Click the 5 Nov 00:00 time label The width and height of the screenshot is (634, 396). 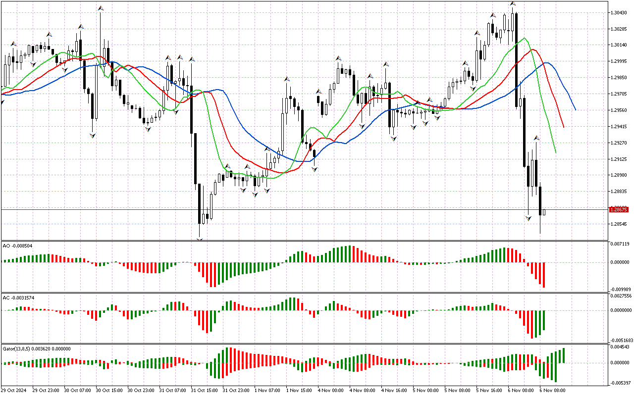pos(426,391)
